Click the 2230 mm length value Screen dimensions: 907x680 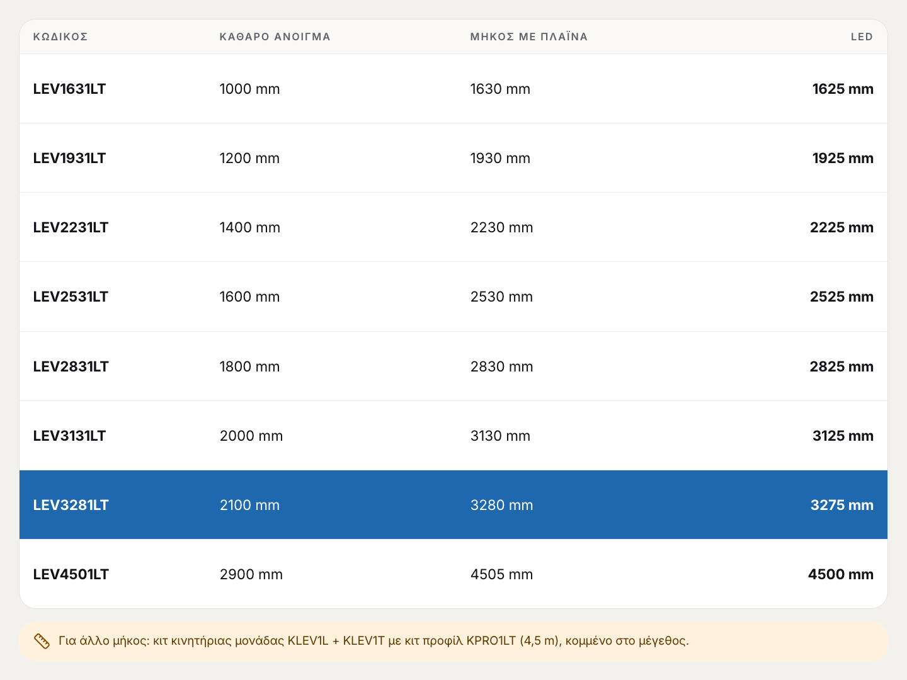tap(502, 227)
